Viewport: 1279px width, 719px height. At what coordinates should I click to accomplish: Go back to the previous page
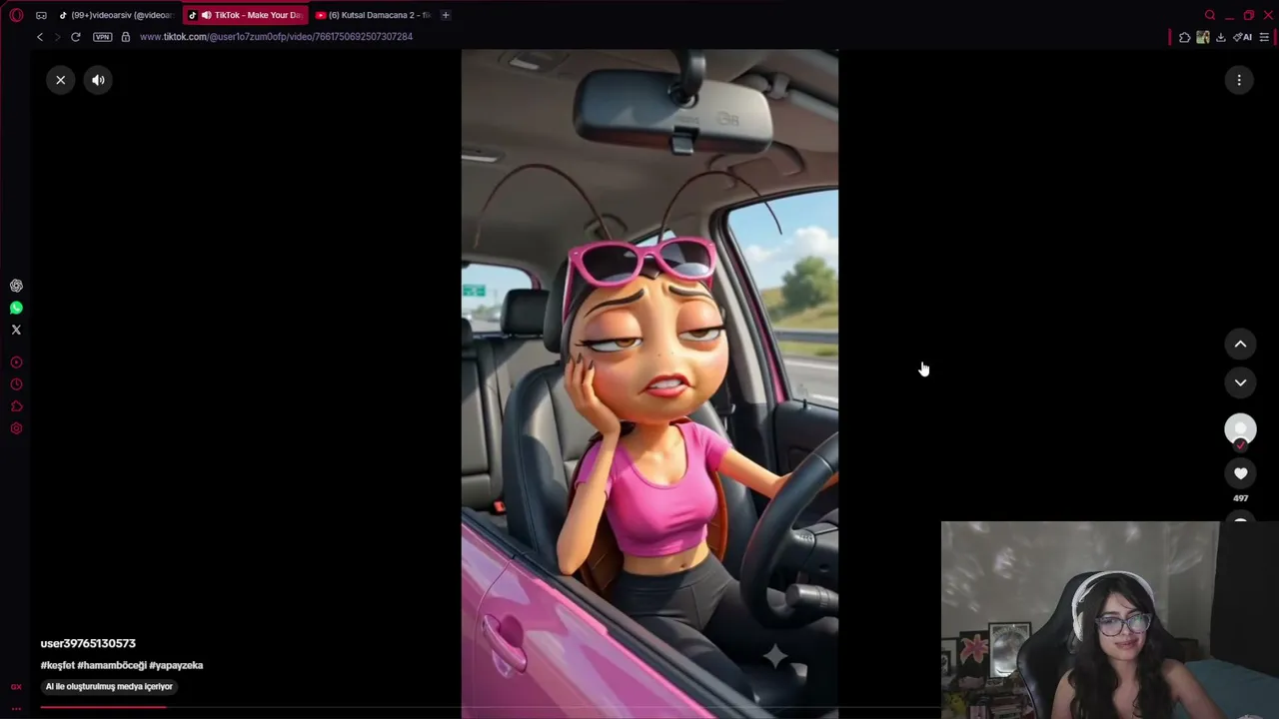[x=40, y=37]
